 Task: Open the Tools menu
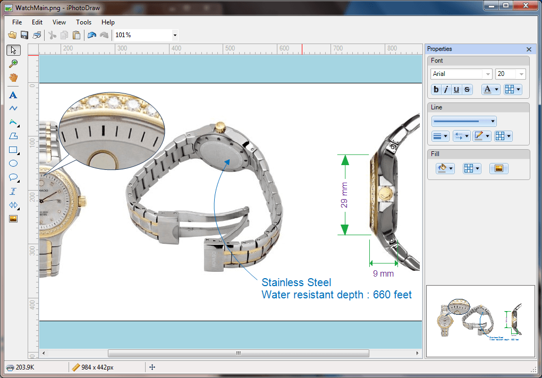83,22
